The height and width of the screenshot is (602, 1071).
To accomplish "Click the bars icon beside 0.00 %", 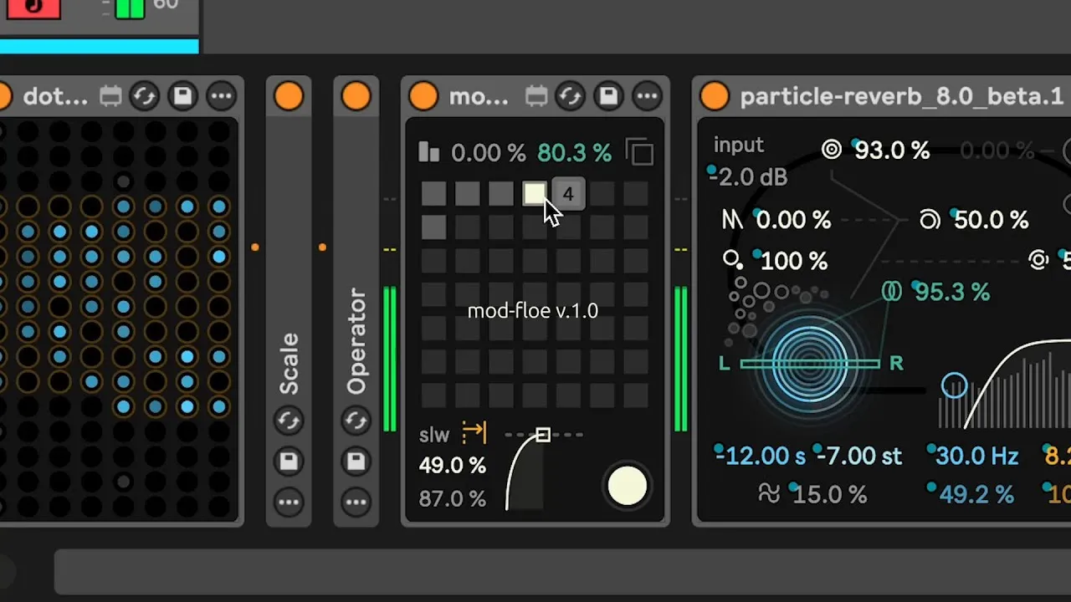I will coord(429,151).
